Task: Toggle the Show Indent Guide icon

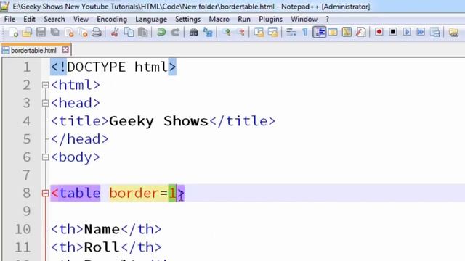Action: pos(319,32)
